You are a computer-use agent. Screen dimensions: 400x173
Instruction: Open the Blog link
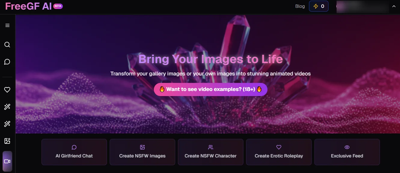[300, 6]
